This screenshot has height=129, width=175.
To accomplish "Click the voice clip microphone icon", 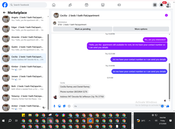I will [54, 106].
